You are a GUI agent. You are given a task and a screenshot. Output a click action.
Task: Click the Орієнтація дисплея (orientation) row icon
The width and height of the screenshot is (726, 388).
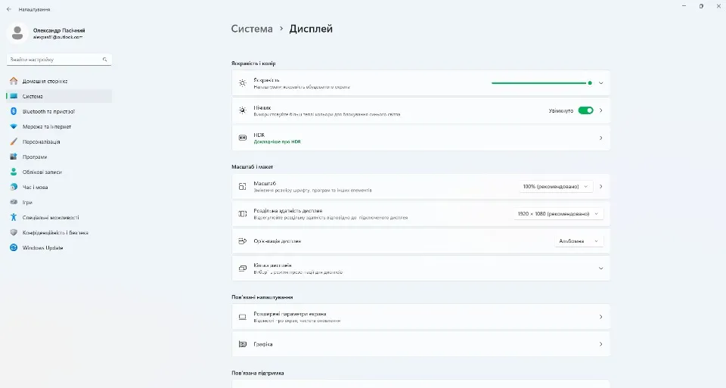pos(243,241)
